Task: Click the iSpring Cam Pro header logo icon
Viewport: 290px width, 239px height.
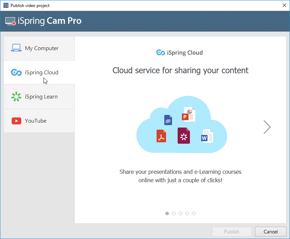Action: coord(11,21)
